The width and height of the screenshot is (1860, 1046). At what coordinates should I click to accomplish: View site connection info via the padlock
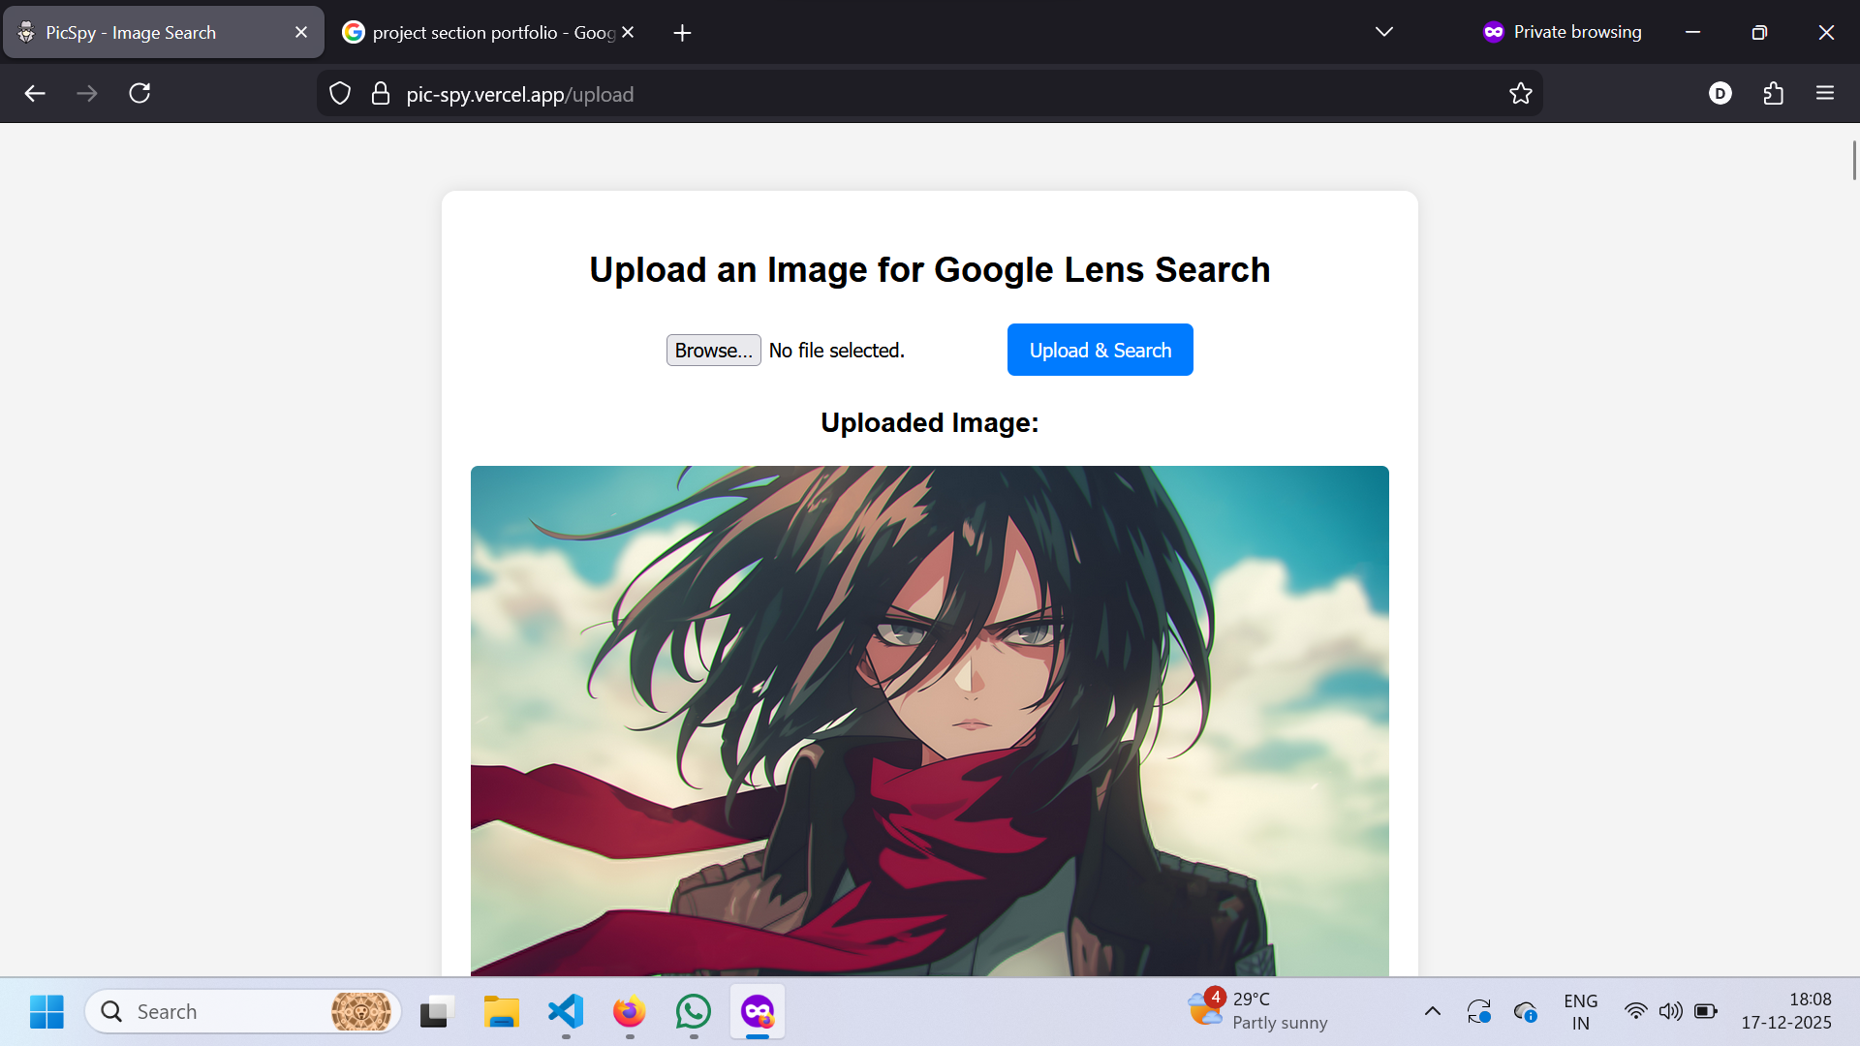tap(381, 93)
